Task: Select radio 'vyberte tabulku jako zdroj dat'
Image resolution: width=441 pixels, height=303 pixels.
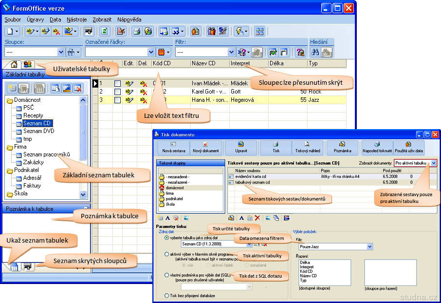Action: (167, 238)
